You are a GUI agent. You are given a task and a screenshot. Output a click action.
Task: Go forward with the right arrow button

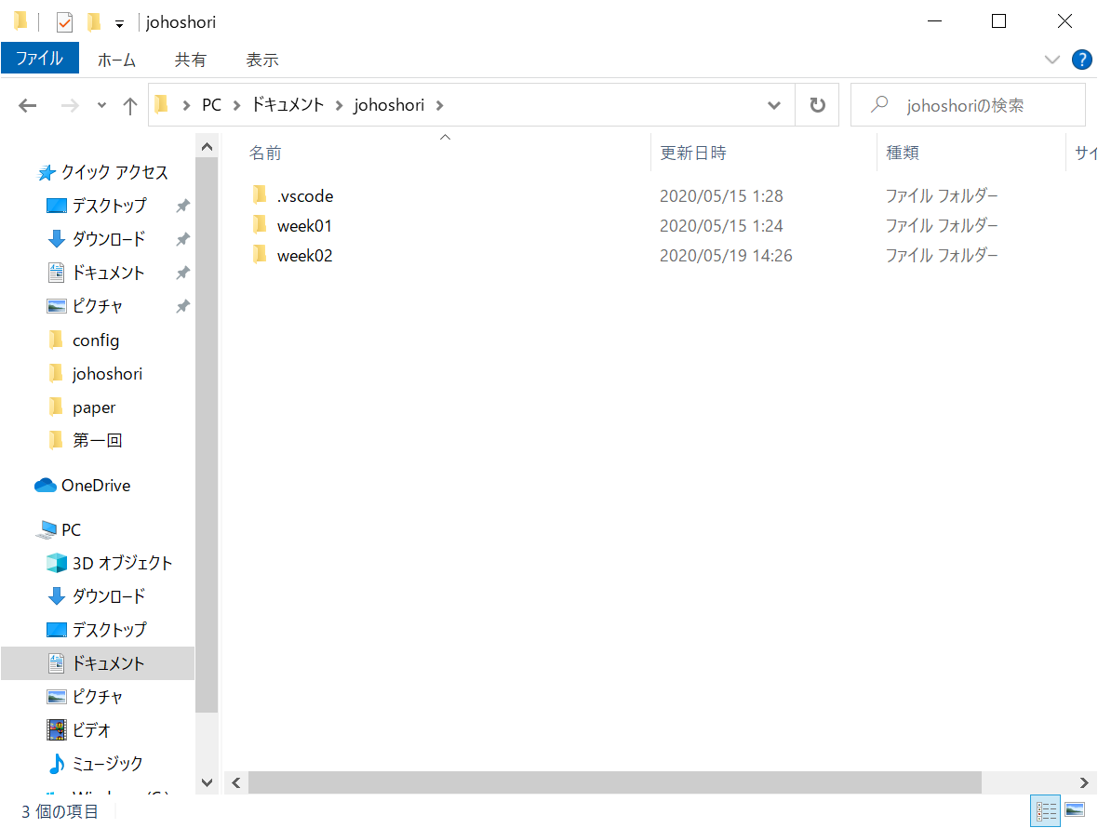point(70,106)
